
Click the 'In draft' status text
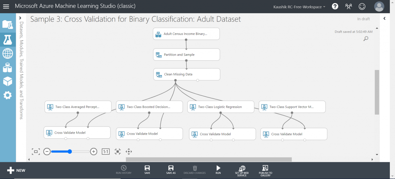coord(363,19)
